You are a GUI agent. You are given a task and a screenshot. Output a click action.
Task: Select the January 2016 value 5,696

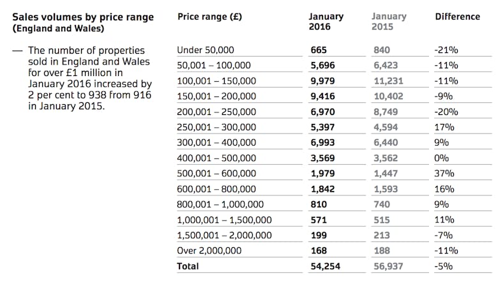323,65
